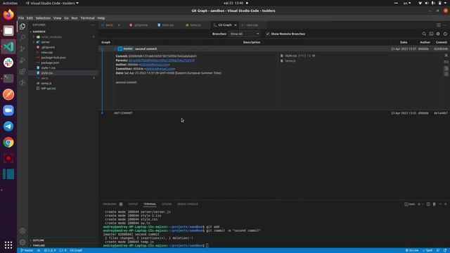Open the Accounts icon in activity bar
The width and height of the screenshot is (450, 253).
click(x=22, y=231)
